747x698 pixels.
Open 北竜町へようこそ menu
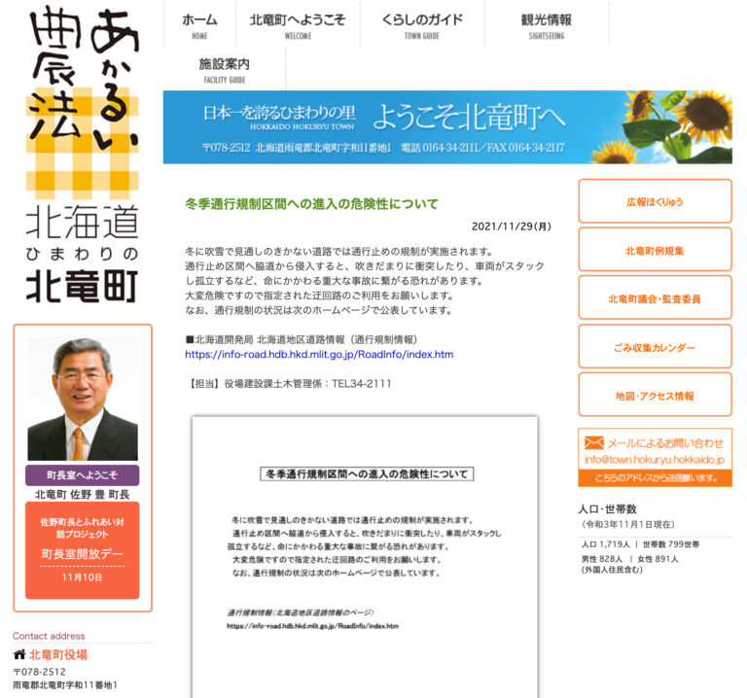(x=297, y=25)
